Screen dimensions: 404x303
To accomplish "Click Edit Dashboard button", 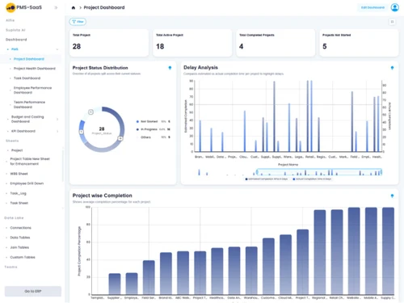I will coord(372,7).
